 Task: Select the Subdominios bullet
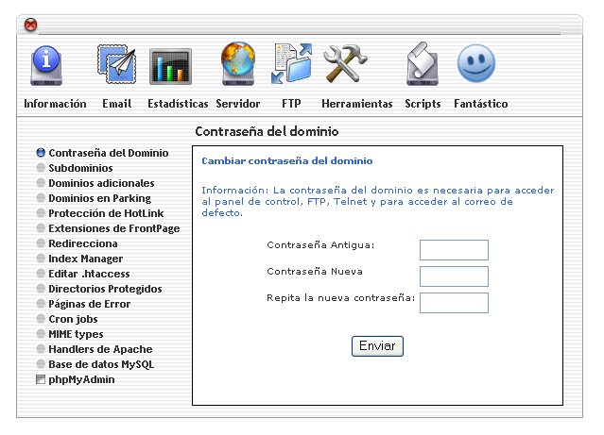click(41, 167)
